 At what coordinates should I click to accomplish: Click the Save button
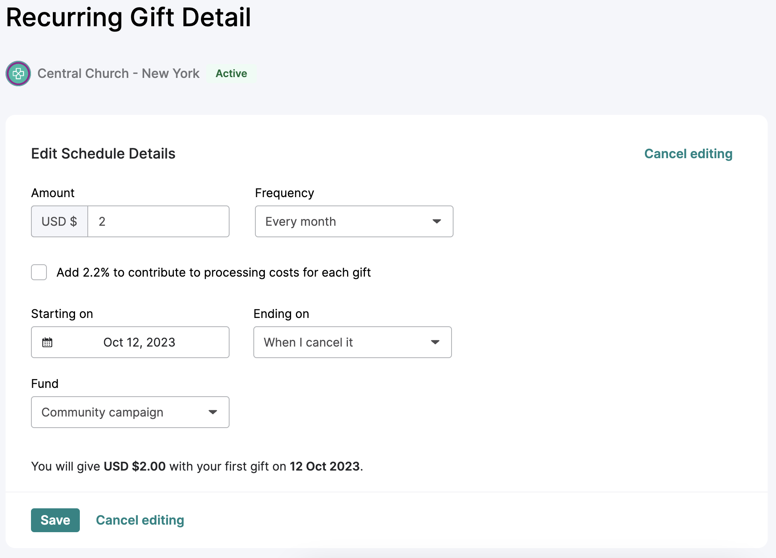[55, 520]
